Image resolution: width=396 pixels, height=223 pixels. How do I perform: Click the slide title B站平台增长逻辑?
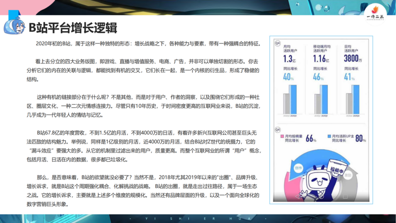72,26
